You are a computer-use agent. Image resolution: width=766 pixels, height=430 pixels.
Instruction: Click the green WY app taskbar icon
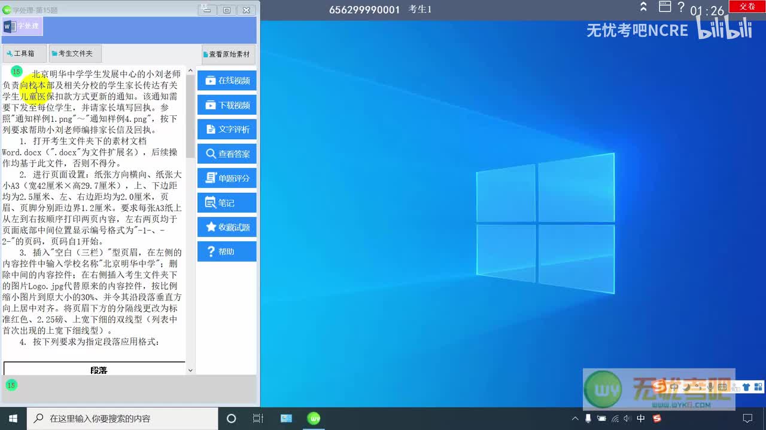tap(314, 419)
